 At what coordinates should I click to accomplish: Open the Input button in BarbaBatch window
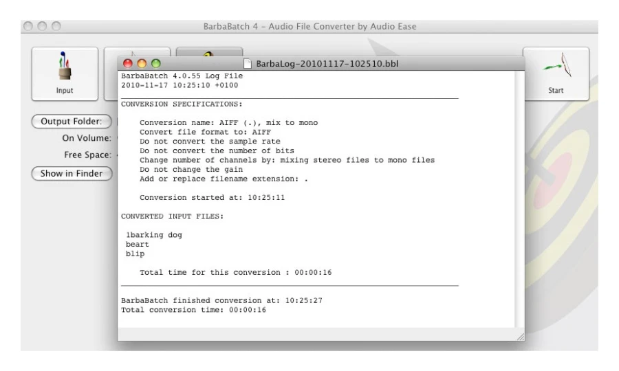coord(65,74)
